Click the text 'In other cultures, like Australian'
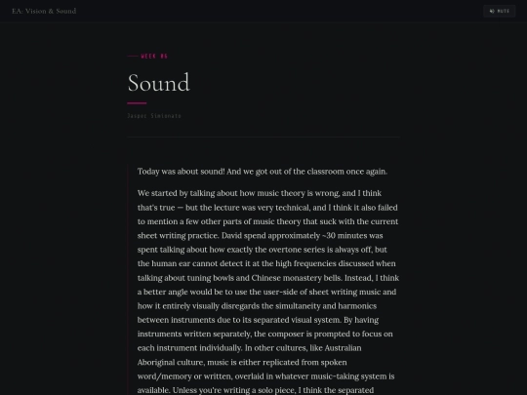 click(x=304, y=348)
